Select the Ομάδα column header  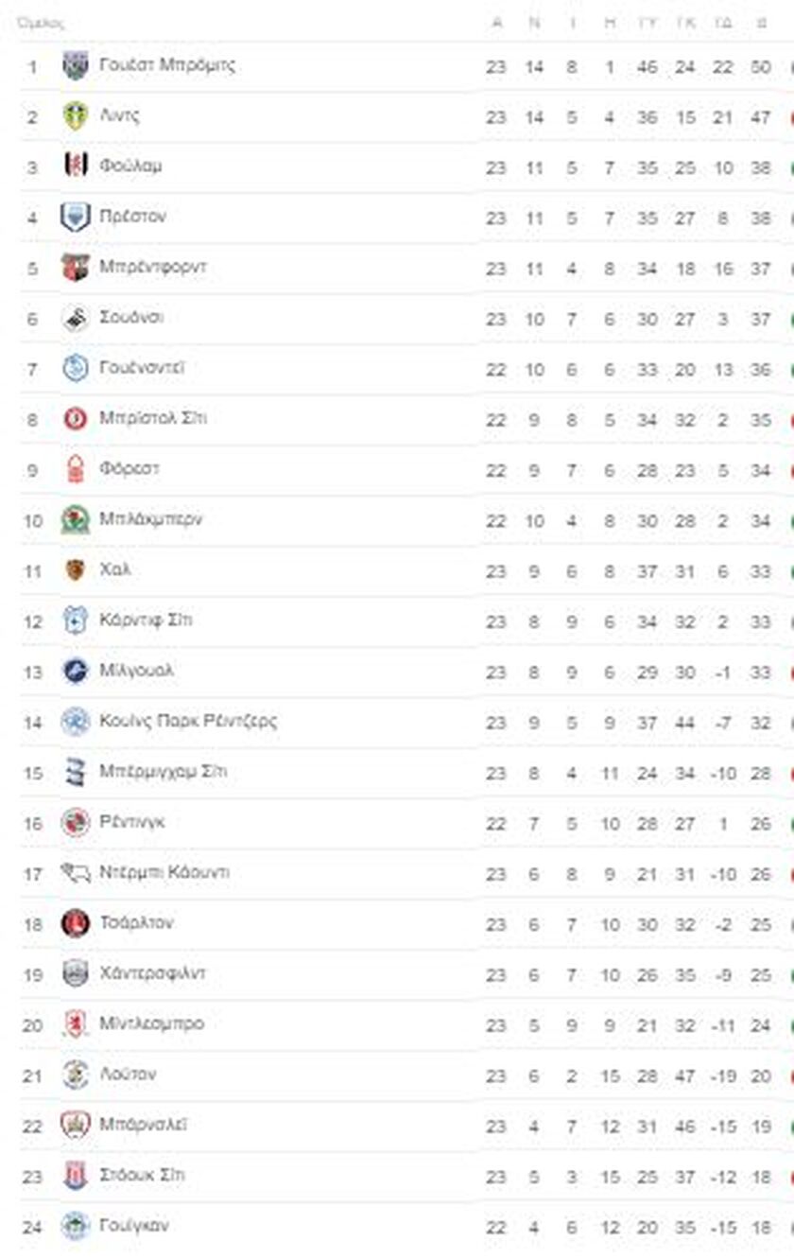click(x=42, y=22)
